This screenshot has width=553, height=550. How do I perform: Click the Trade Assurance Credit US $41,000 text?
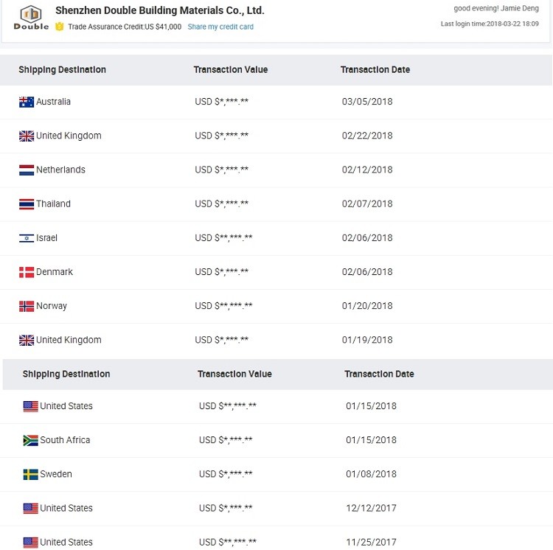tap(124, 27)
